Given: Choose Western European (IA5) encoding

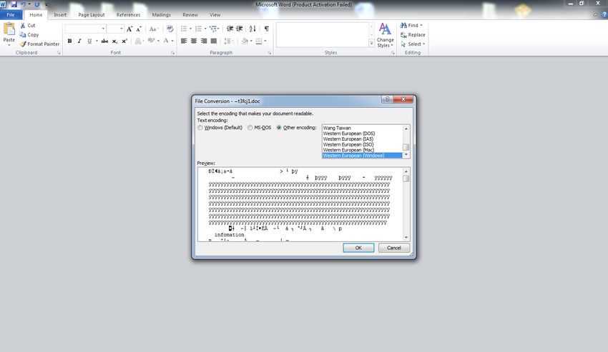Looking at the screenshot, I should (362, 139).
